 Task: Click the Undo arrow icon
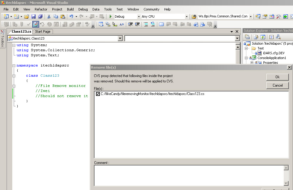71,16
